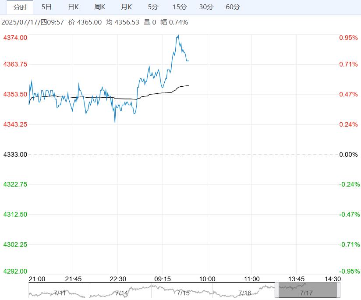Open the 周K chart tab
Image resolution: width=361 pixels, height=300 pixels.
click(x=100, y=7)
